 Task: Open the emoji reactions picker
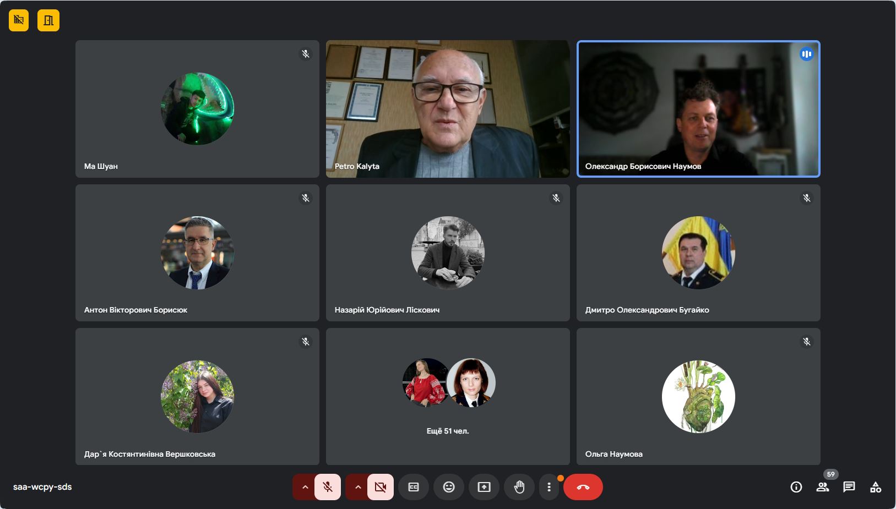pos(449,487)
